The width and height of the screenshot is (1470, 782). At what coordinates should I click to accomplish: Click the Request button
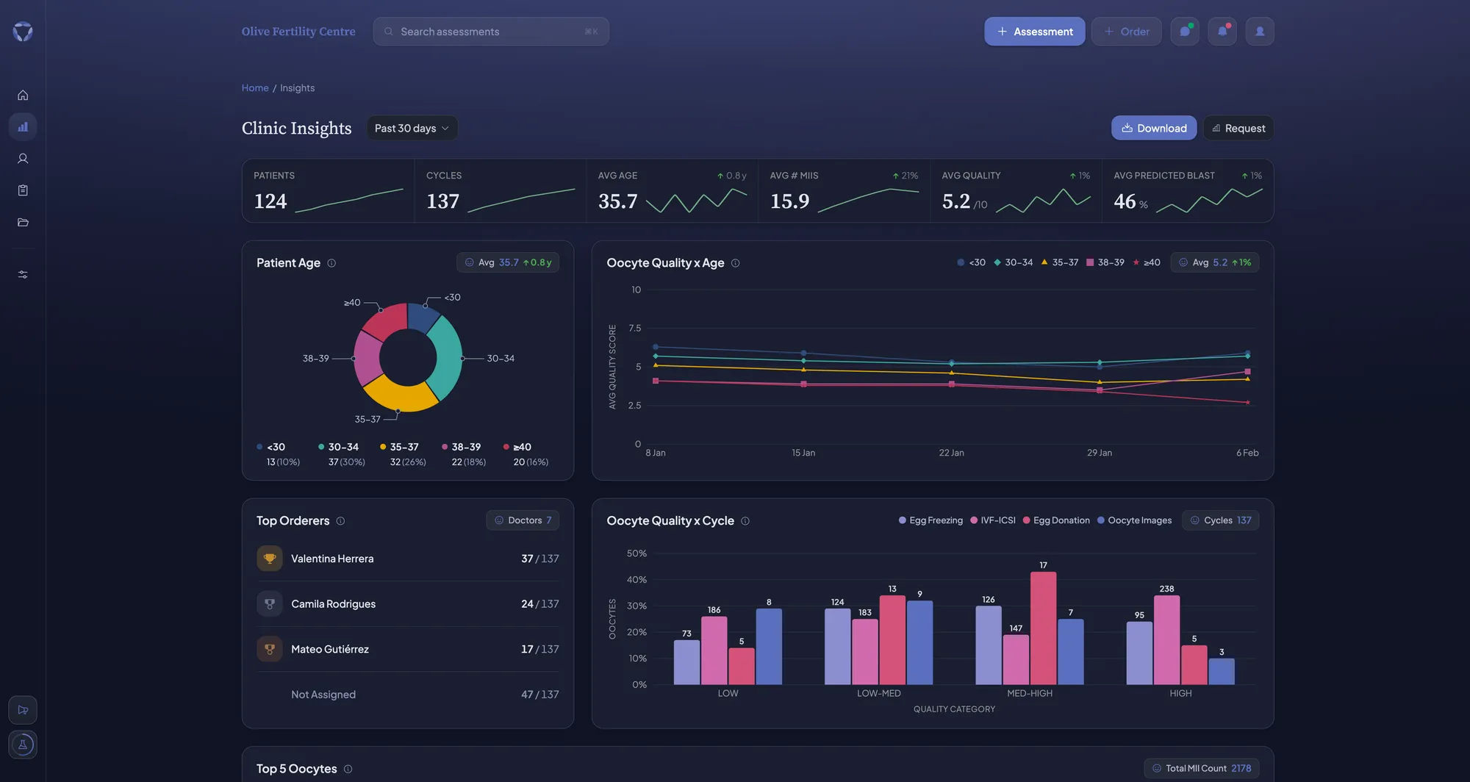1238,128
